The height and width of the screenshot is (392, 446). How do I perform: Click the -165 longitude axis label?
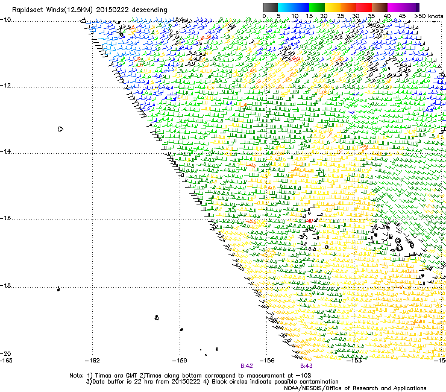pos(6,361)
